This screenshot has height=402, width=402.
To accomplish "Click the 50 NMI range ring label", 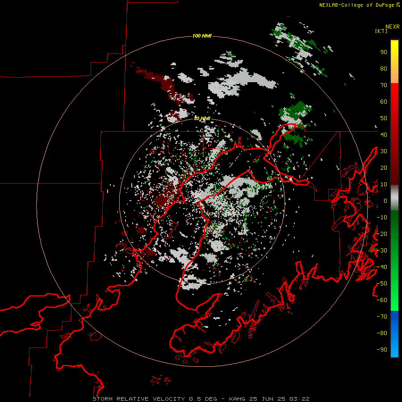I will tap(202, 118).
